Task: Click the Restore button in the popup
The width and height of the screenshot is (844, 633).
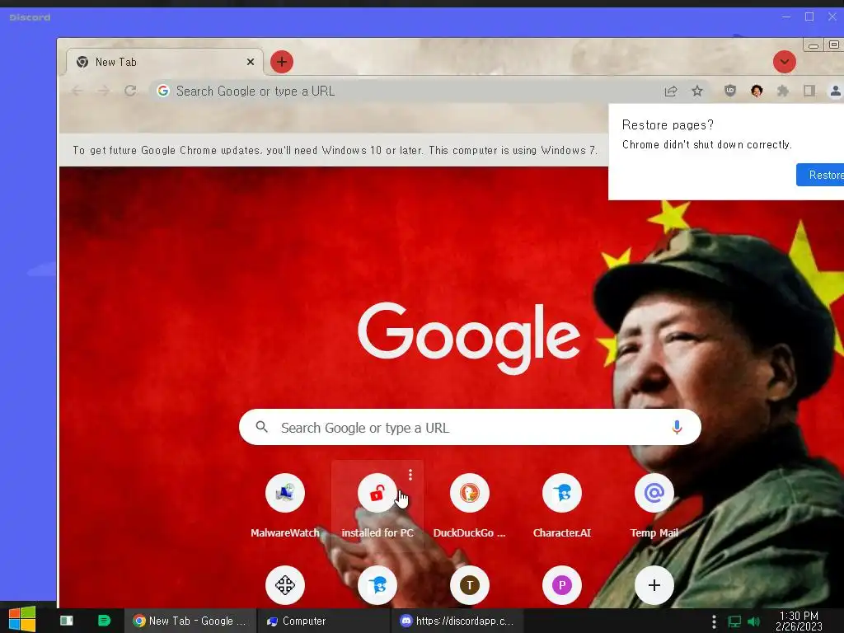Action: (x=820, y=175)
